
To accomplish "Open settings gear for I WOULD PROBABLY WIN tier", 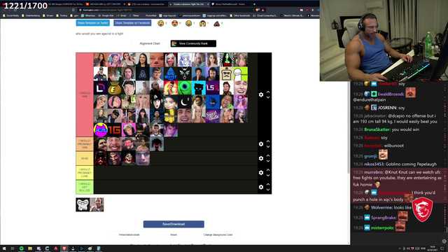I will point(261,144).
